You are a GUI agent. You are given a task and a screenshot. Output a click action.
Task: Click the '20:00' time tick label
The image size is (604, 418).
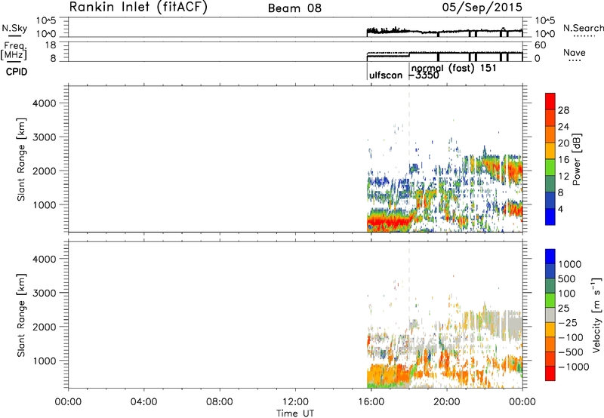(447, 402)
